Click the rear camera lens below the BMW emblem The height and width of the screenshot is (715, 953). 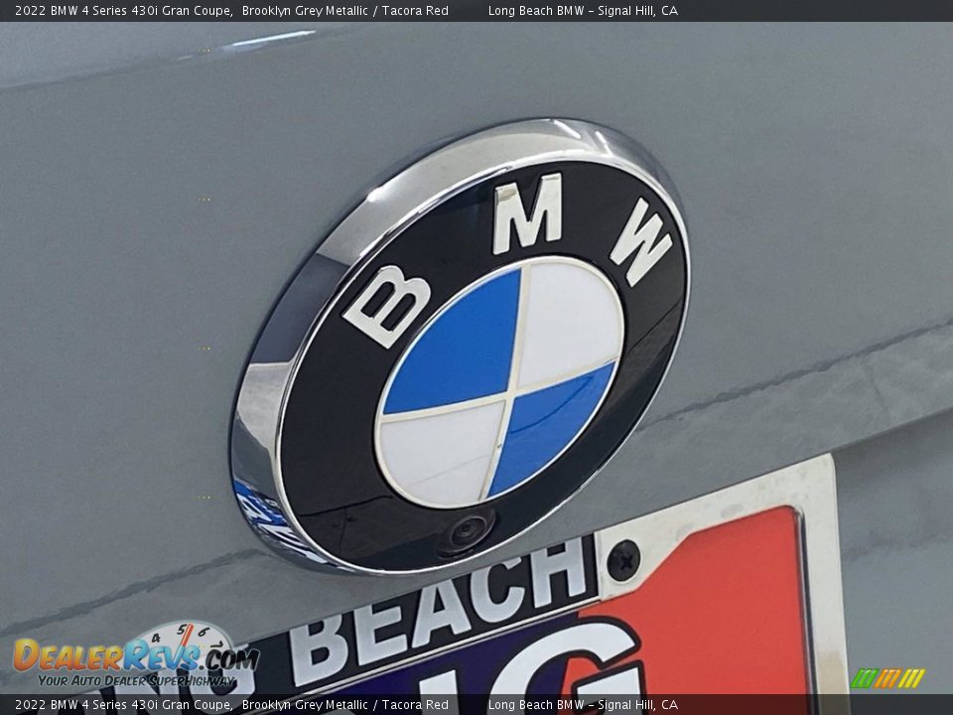pyautogui.click(x=467, y=532)
